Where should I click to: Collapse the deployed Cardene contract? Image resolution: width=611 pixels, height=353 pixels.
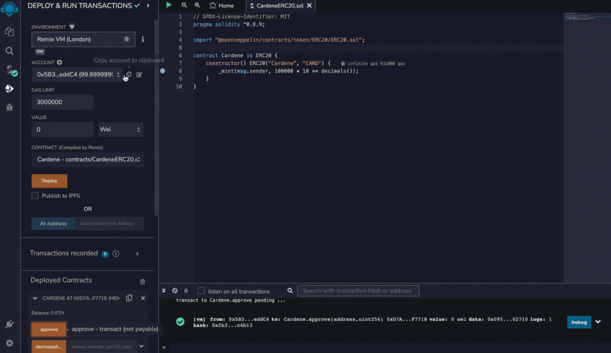click(x=35, y=298)
